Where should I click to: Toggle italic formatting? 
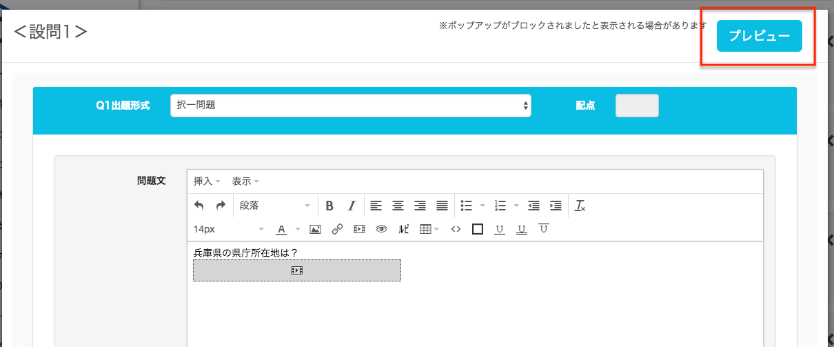click(352, 206)
